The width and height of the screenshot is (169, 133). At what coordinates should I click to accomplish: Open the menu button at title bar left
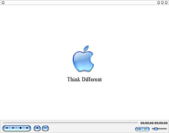coord(3,3)
